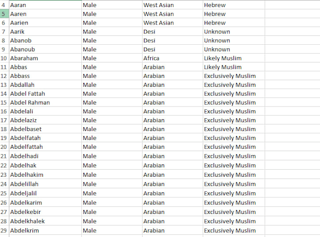Select Desi in the Aarik row
320x237 pixels.
[x=173, y=32]
